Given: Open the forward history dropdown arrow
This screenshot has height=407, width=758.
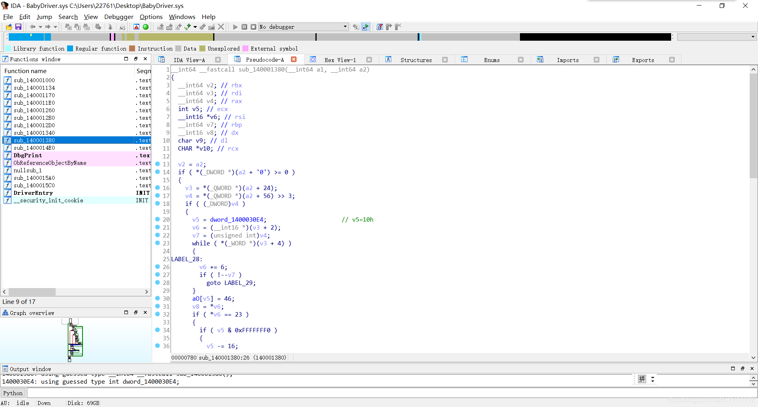Looking at the screenshot, I should click(x=55, y=27).
